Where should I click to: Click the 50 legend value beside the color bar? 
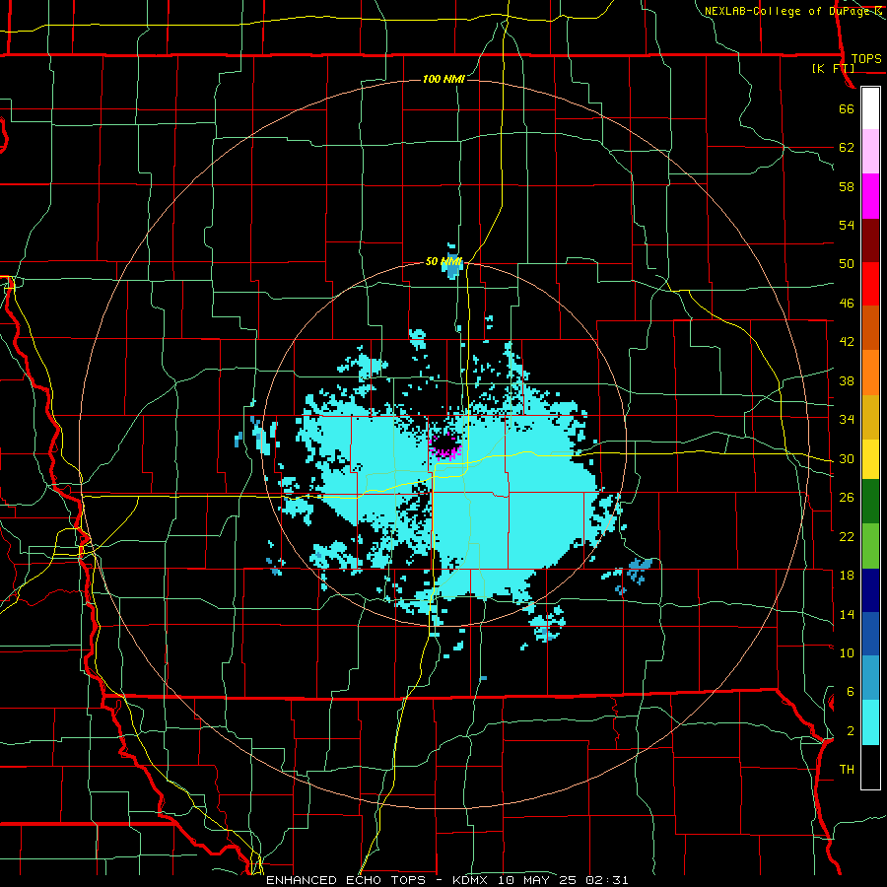(x=847, y=263)
